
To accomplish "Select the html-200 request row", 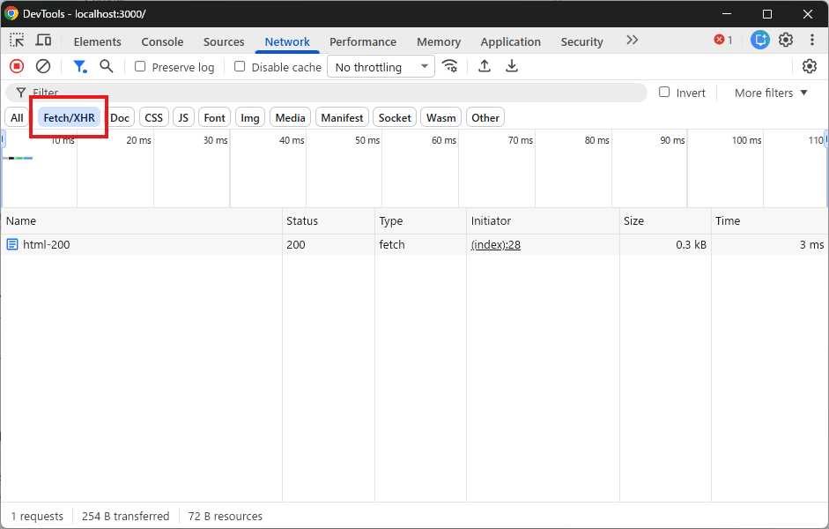I will point(414,244).
